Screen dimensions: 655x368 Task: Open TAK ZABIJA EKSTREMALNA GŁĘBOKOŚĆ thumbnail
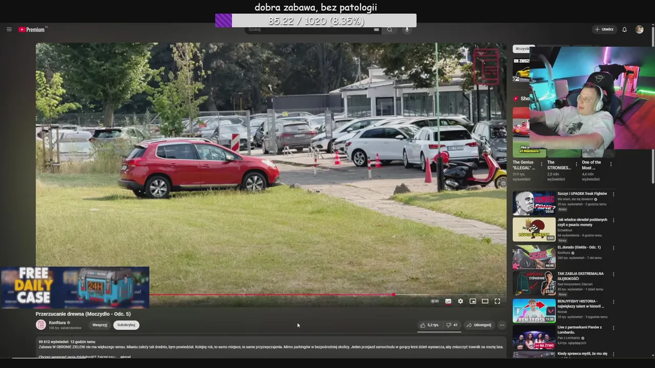[534, 284]
